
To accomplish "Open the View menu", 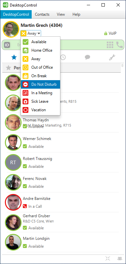I will click(61, 14).
